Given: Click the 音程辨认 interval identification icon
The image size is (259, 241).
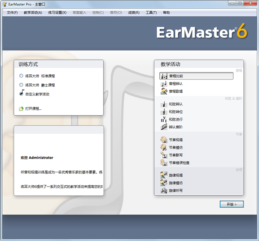Looking at the screenshot, I should 164,84.
